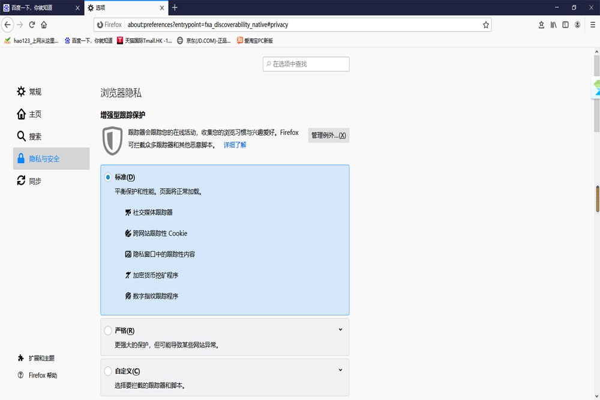Click the shield tracking protection icon

tap(113, 141)
